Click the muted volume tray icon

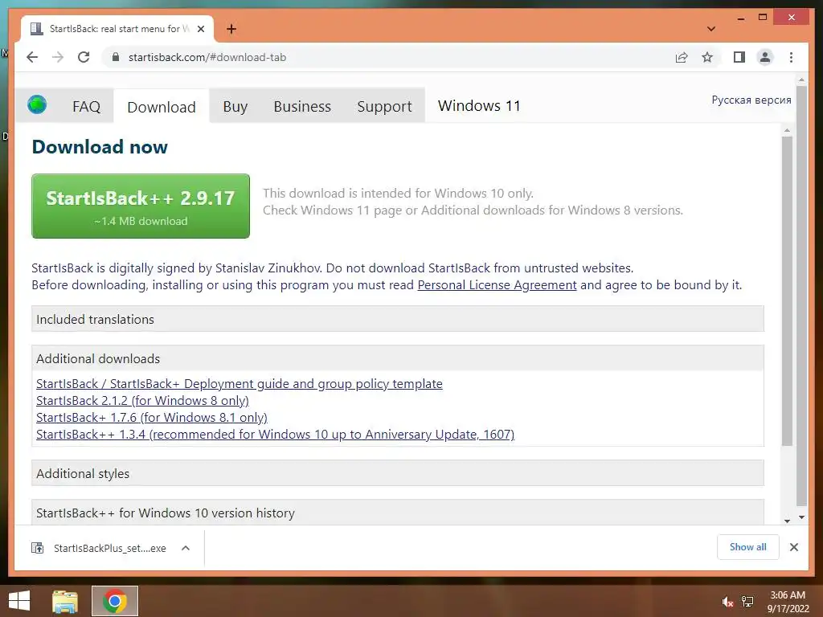click(x=727, y=603)
